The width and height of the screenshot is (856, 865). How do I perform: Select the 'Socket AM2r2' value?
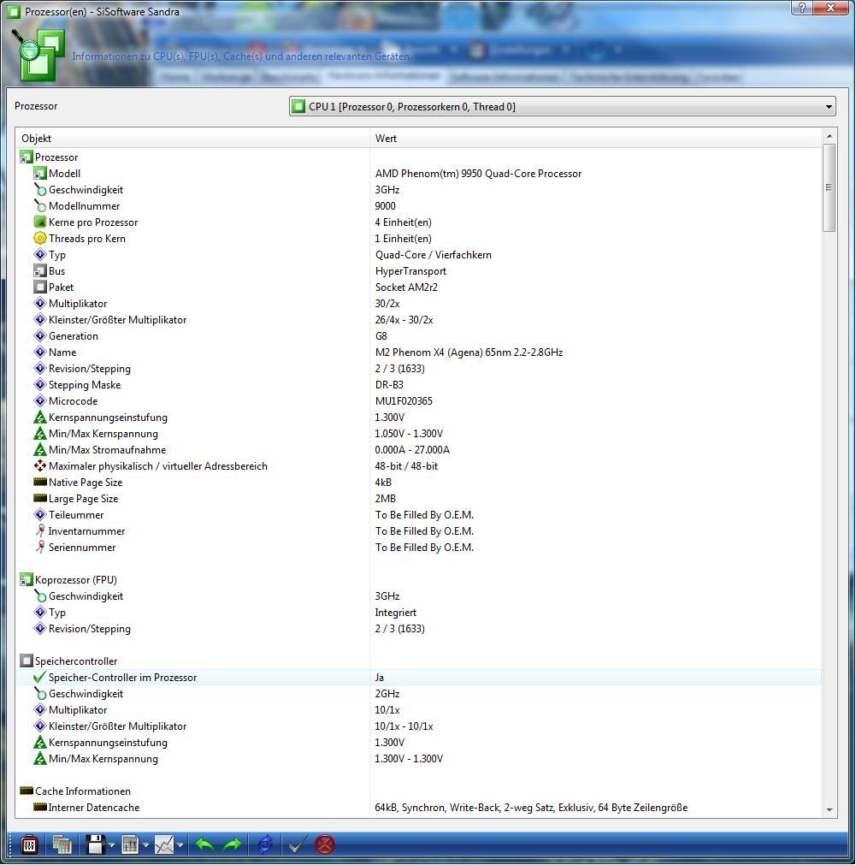(x=406, y=287)
